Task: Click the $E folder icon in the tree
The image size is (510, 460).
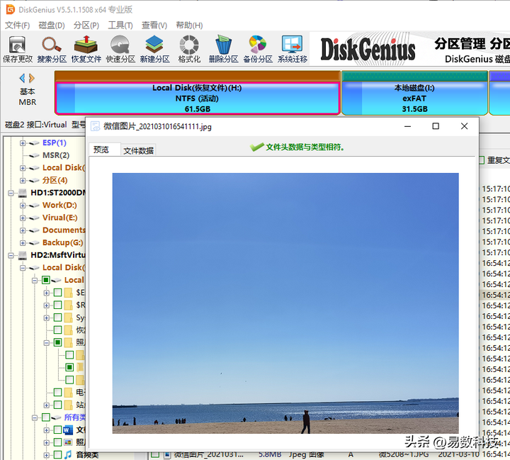Action: [x=68, y=293]
